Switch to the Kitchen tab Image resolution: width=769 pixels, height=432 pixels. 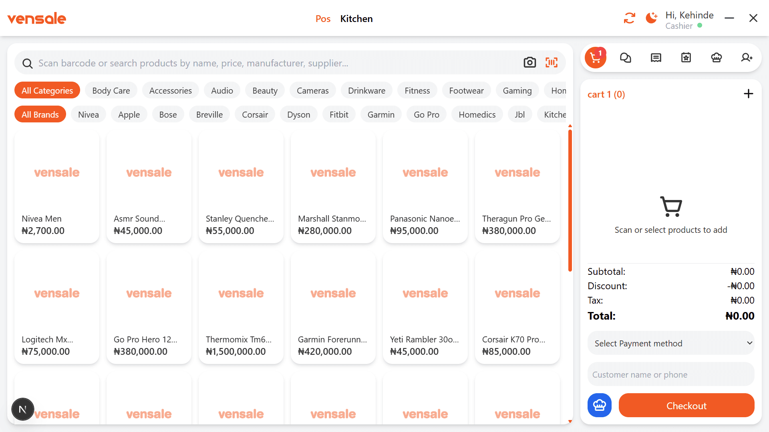[x=356, y=19]
